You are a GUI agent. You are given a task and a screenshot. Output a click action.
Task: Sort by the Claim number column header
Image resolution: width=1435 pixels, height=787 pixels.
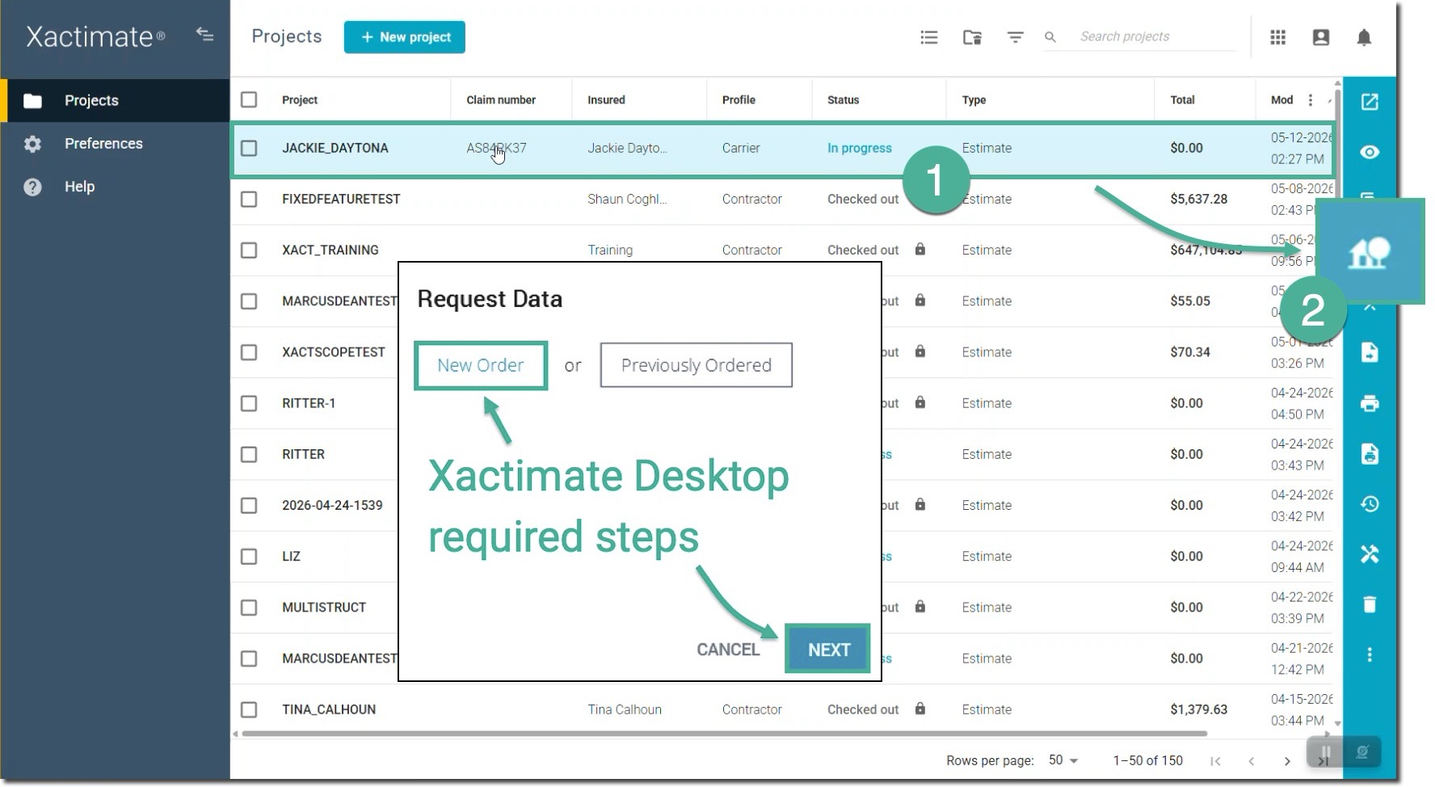[x=501, y=100]
